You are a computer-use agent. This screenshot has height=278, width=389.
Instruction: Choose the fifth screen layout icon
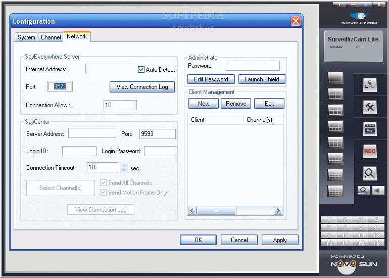click(x=335, y=143)
